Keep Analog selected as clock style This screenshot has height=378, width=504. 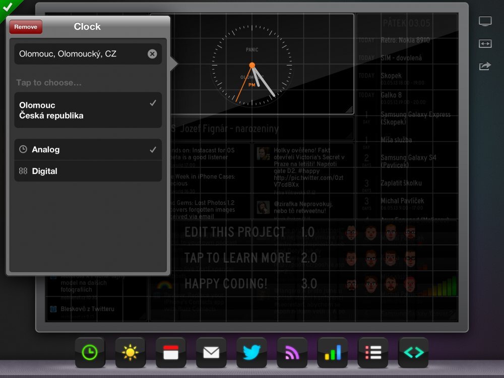[88, 149]
